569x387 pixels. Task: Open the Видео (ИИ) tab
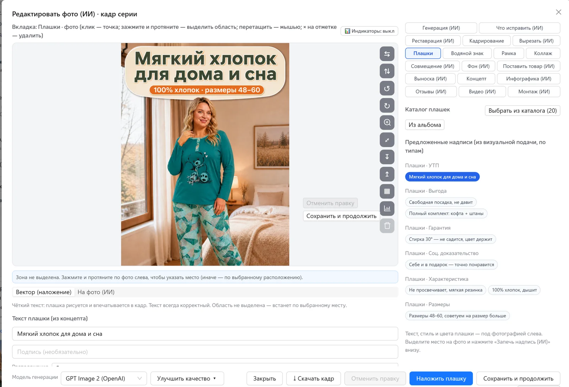pyautogui.click(x=482, y=92)
